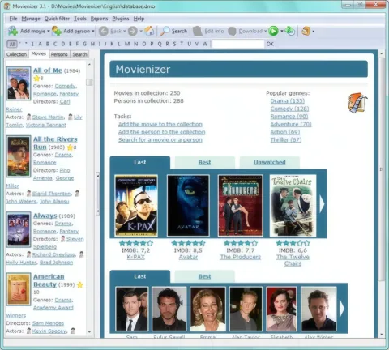389x350 pixels.
Task: Click Search for a movie or a person
Action: coord(160,140)
